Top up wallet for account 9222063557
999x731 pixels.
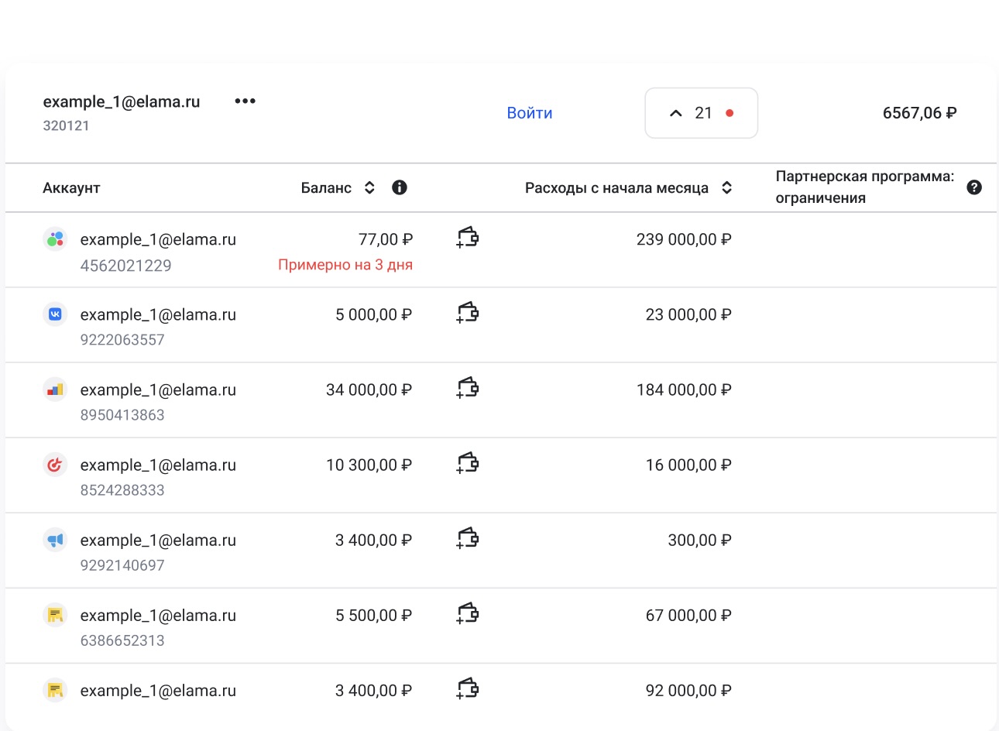[x=468, y=312]
